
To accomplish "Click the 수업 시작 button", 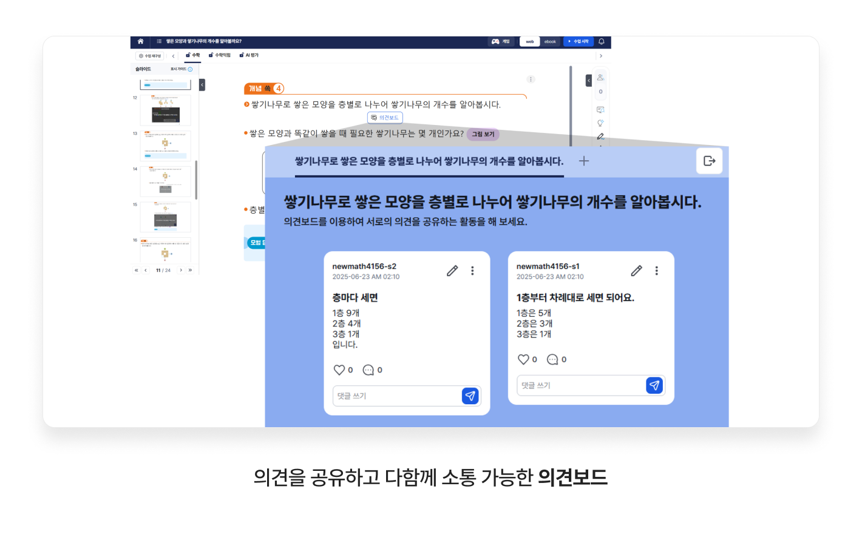I will (x=579, y=41).
